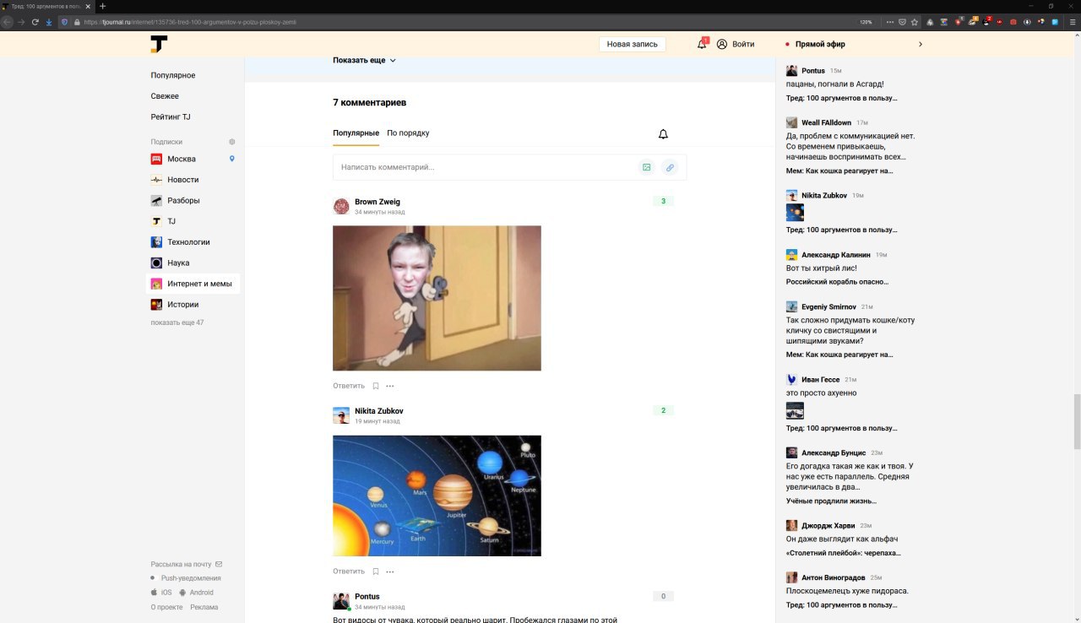Open a new browser tab
This screenshot has height=623, width=1081.
pos(103,6)
